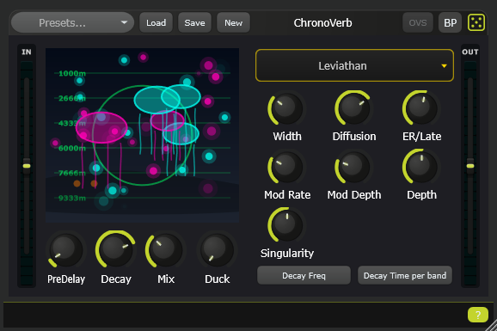This screenshot has height=331, width=497.
Task: Click the ER/Late knob
Action: (421, 108)
